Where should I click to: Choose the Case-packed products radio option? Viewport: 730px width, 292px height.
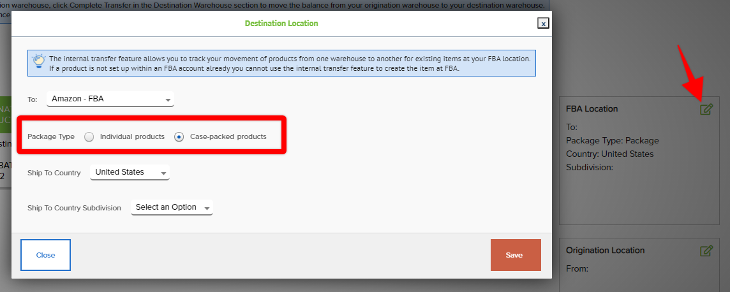(x=179, y=136)
